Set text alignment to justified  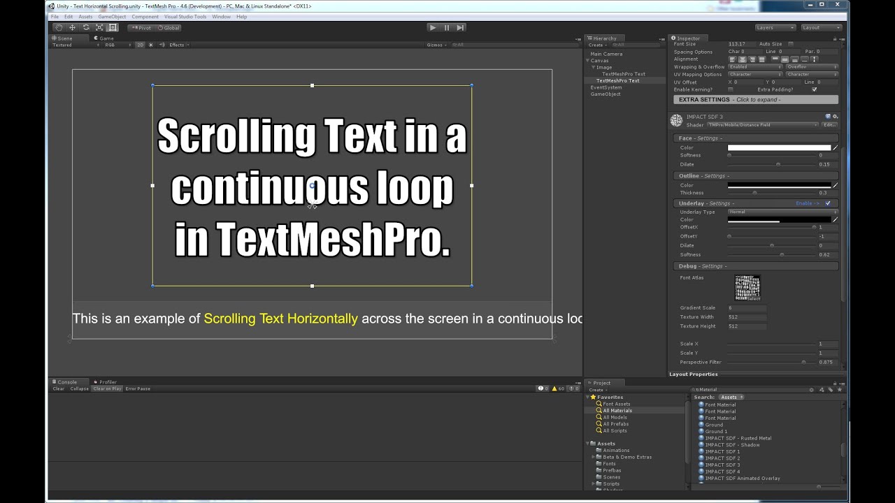click(x=762, y=59)
